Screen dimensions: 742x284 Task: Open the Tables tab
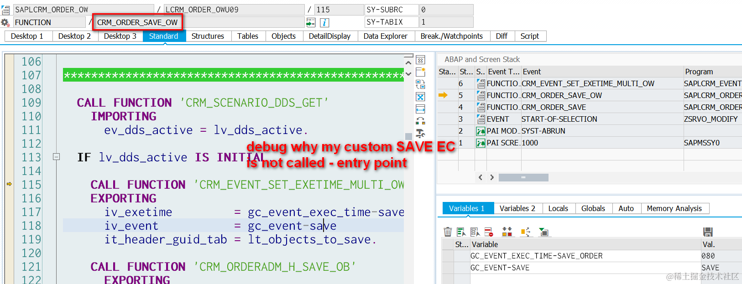coord(248,36)
